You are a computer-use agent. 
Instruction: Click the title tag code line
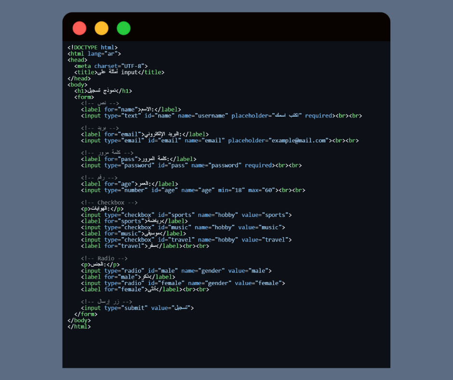(x=119, y=72)
